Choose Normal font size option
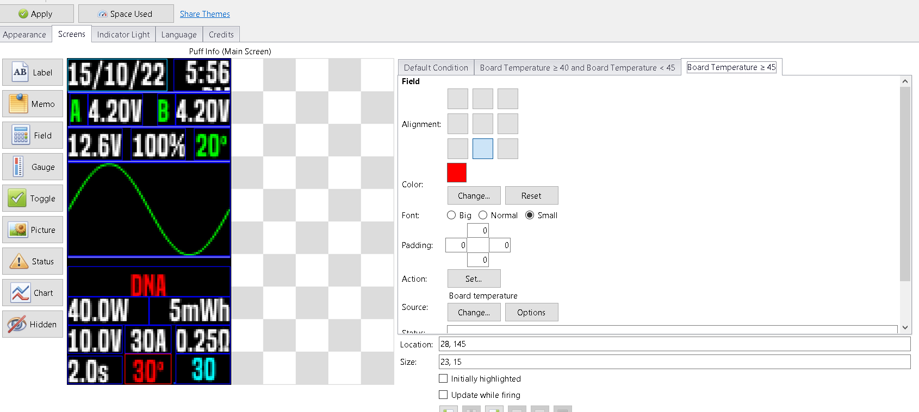919x412 pixels. [483, 215]
